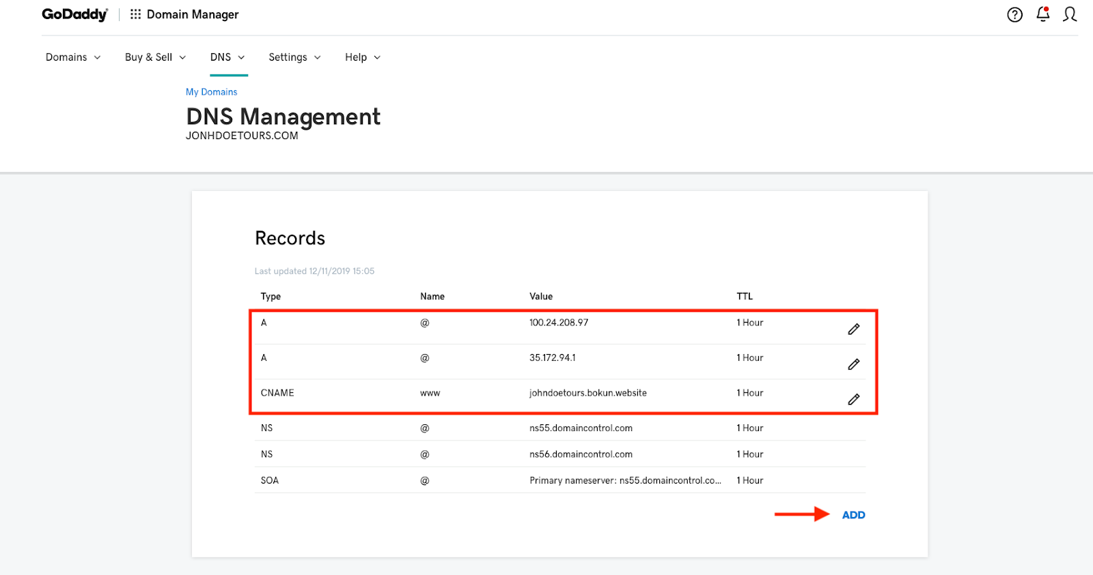Click the Domain Manager title
The height and width of the screenshot is (575, 1093).
pos(193,14)
